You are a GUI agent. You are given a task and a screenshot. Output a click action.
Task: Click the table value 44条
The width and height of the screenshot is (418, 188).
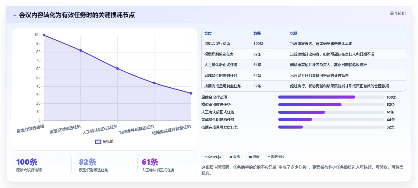[x=257, y=76]
